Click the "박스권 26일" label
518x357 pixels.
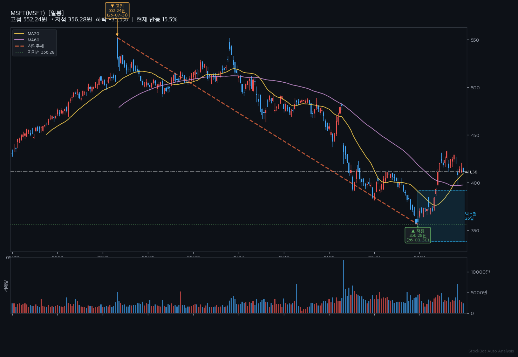(x=471, y=216)
